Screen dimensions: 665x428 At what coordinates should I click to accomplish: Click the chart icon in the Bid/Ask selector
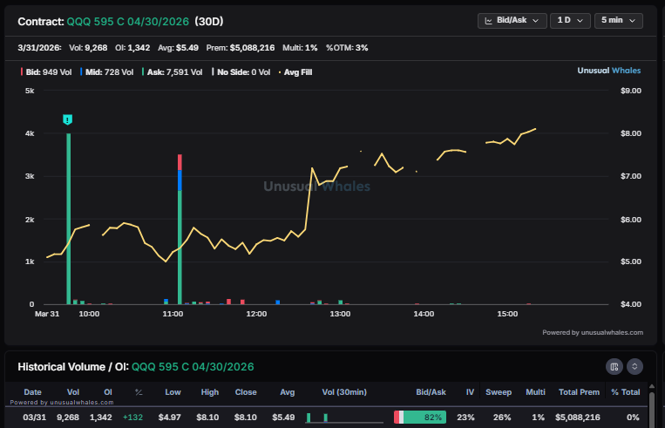pos(489,20)
